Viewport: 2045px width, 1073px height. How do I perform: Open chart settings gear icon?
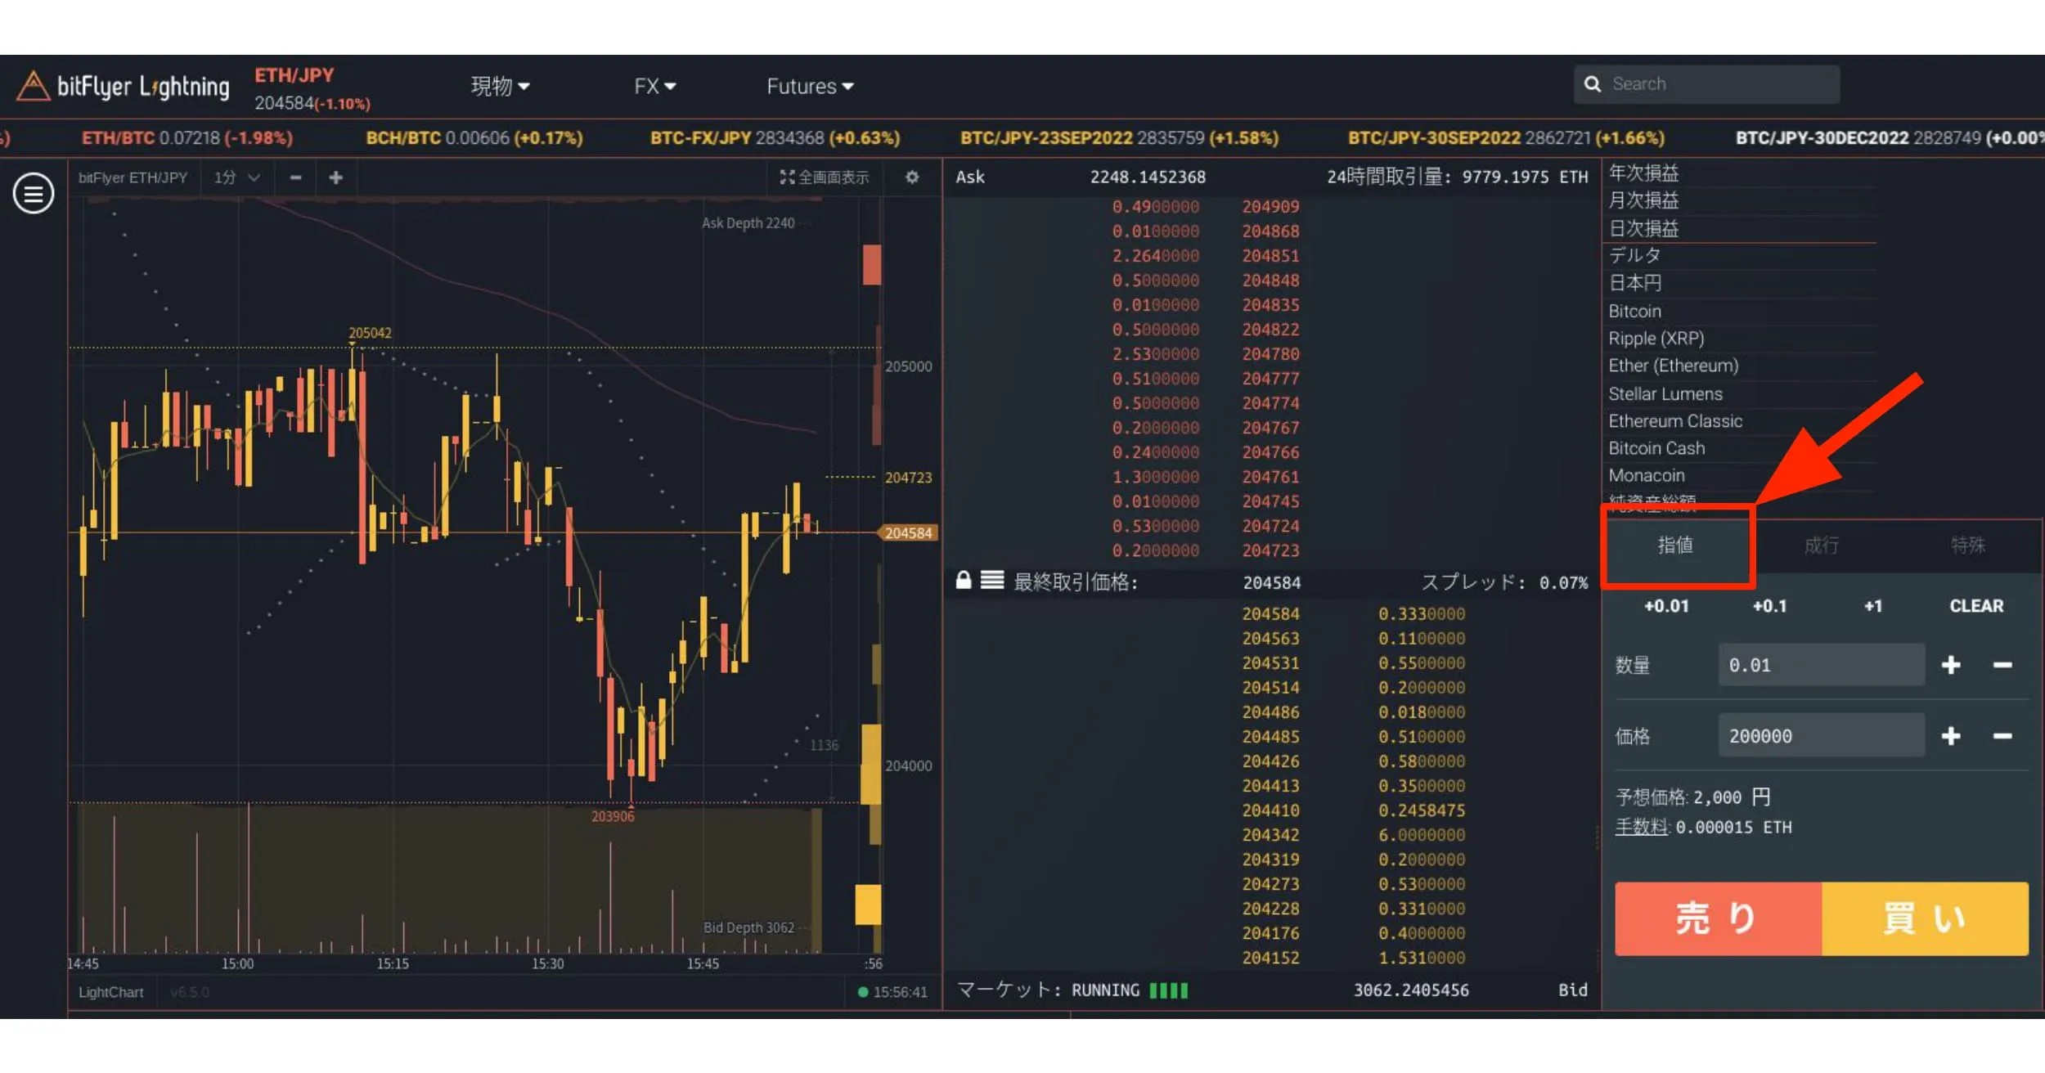tap(912, 177)
